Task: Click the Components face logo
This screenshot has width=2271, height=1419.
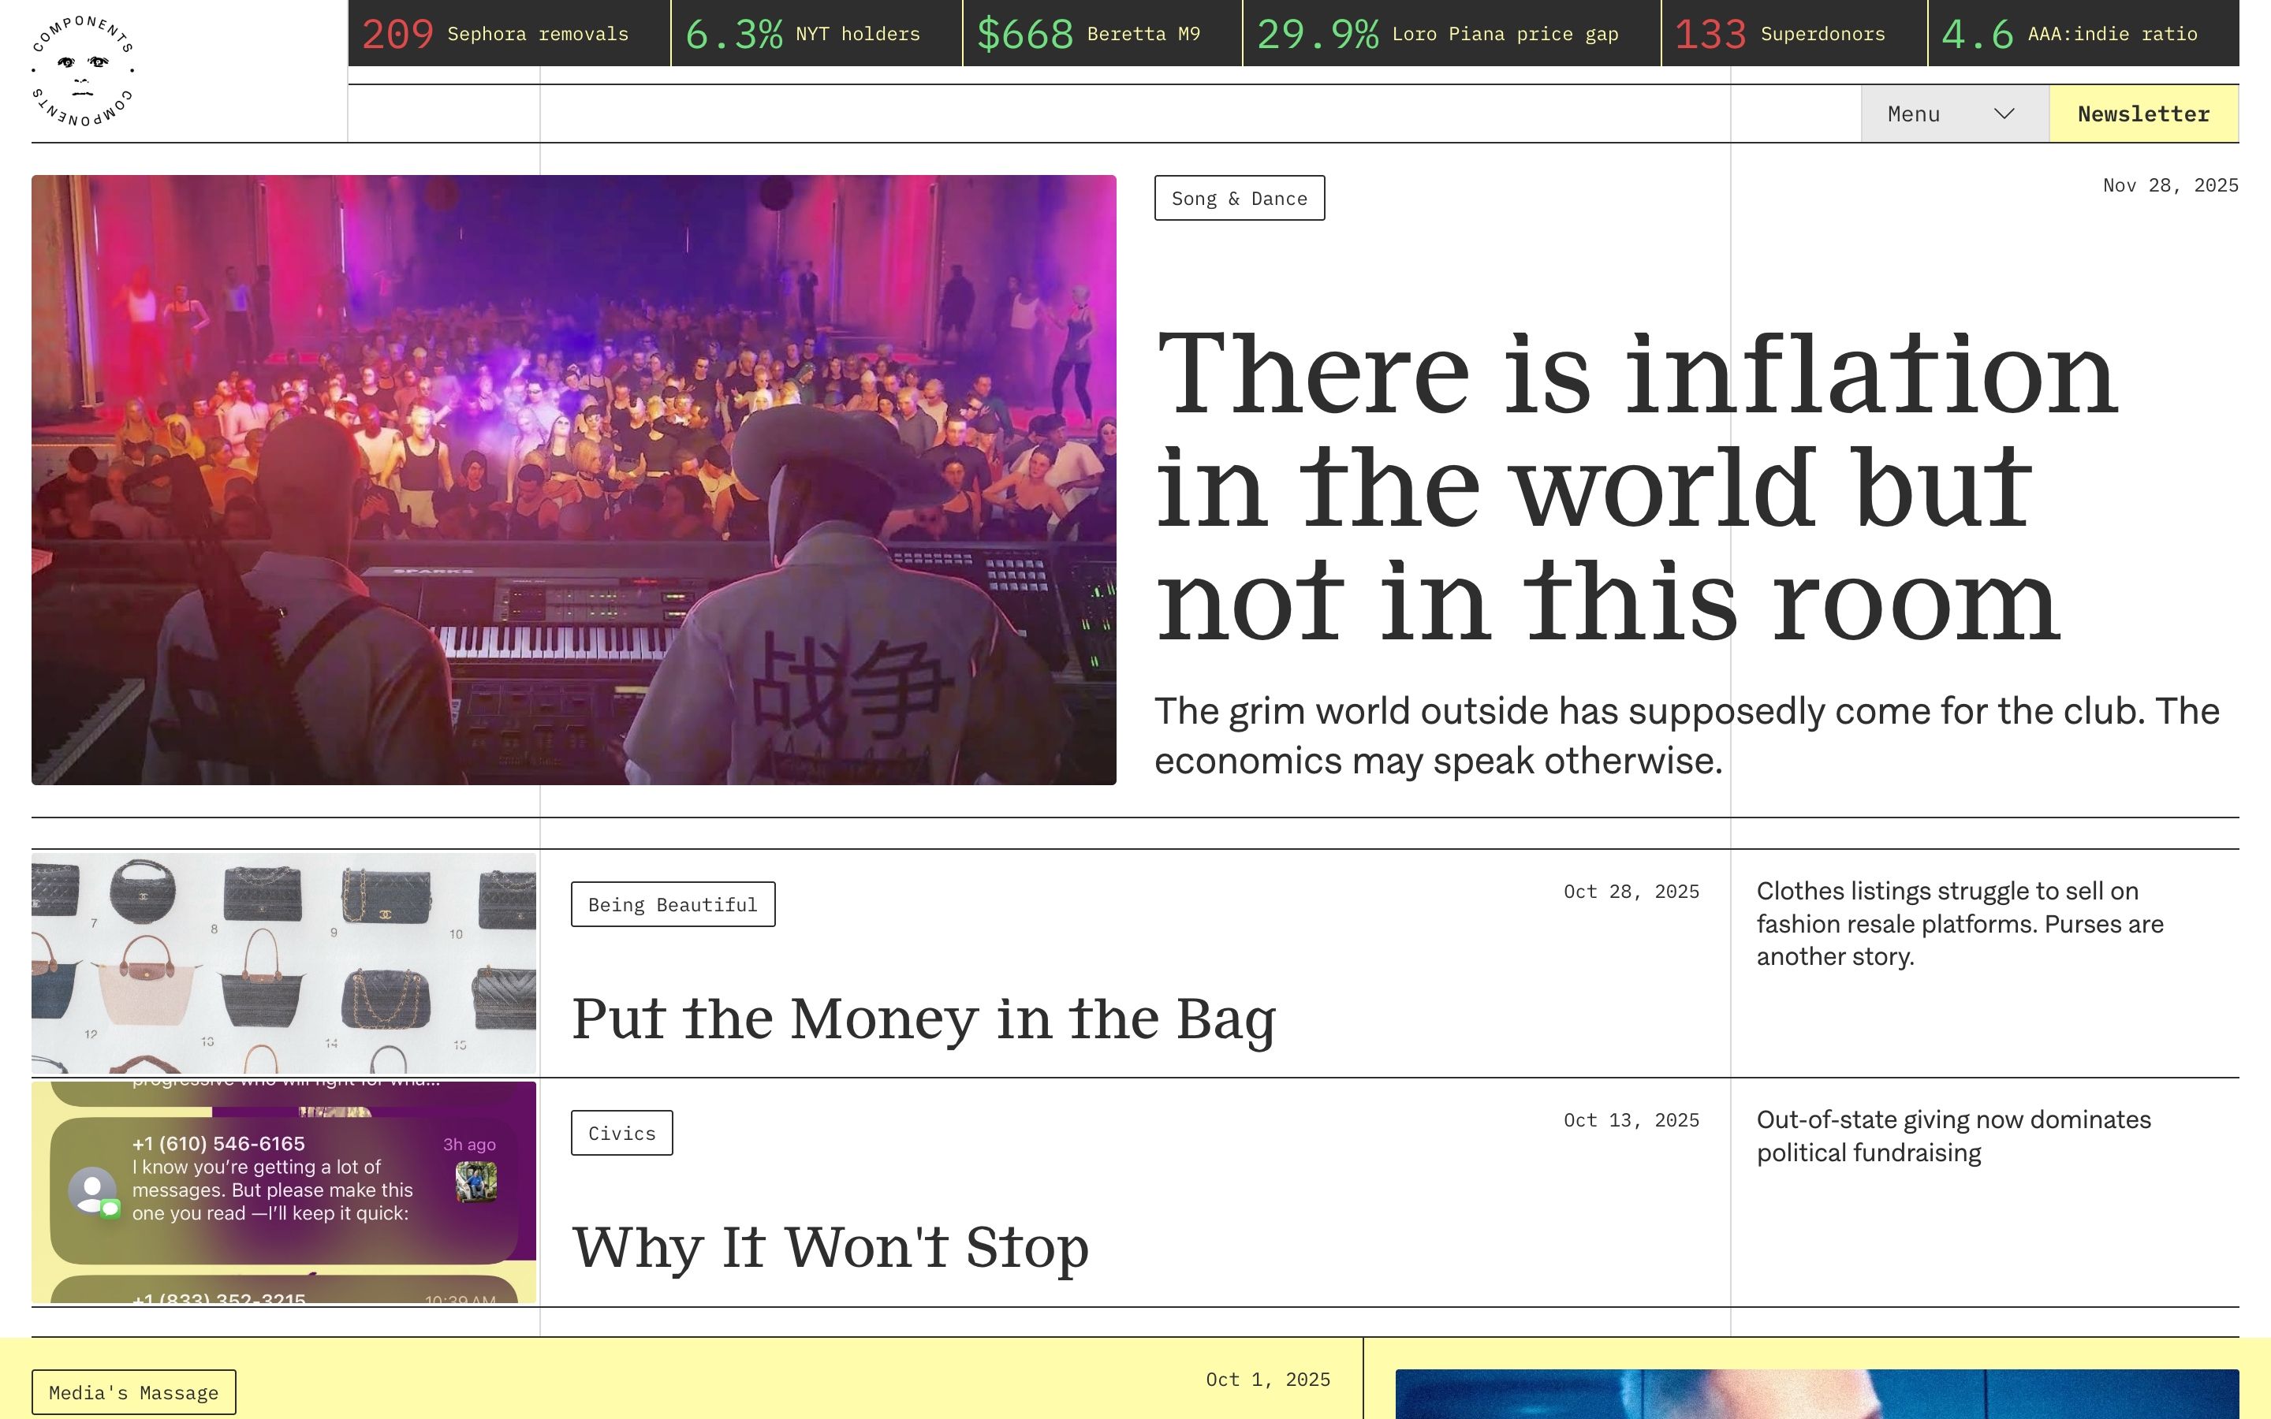Action: point(83,70)
